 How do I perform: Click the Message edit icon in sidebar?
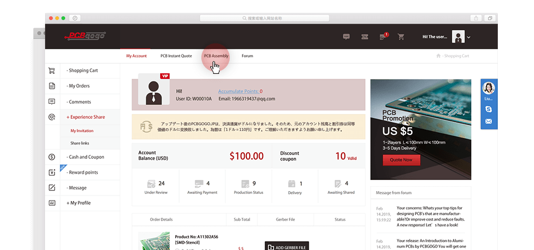(x=52, y=188)
